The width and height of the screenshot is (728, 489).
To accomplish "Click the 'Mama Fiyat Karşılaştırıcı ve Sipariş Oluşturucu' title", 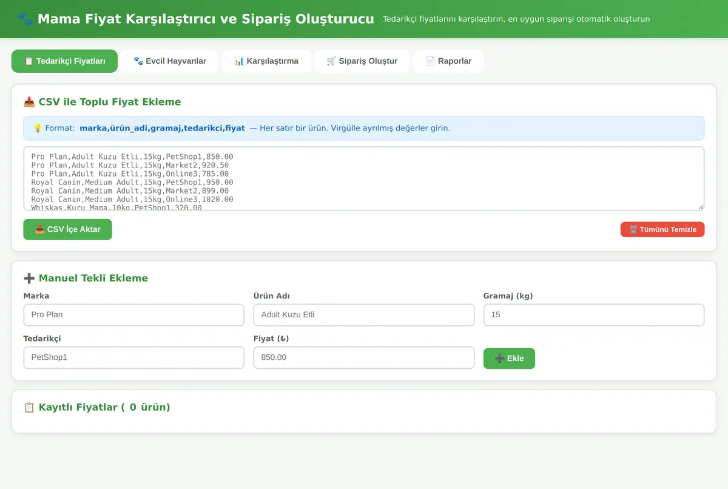I will pyautogui.click(x=206, y=19).
